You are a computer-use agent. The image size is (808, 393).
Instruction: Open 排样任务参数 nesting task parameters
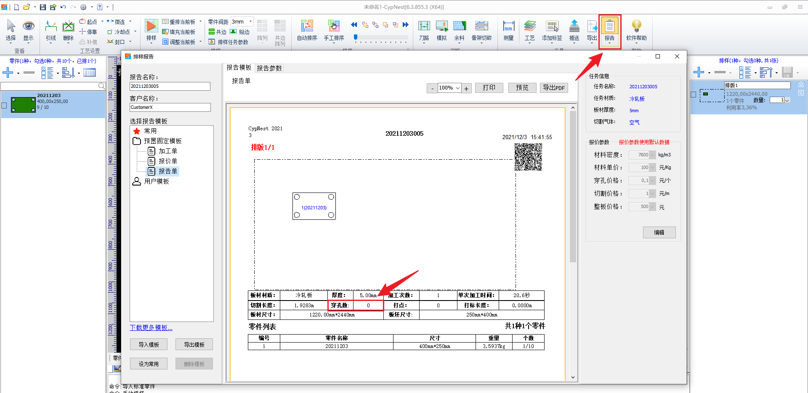coord(228,42)
